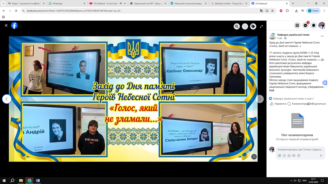Switch to The Weeknd YouTube tab
This screenshot has height=184, width=328.
click(x=105, y=4)
